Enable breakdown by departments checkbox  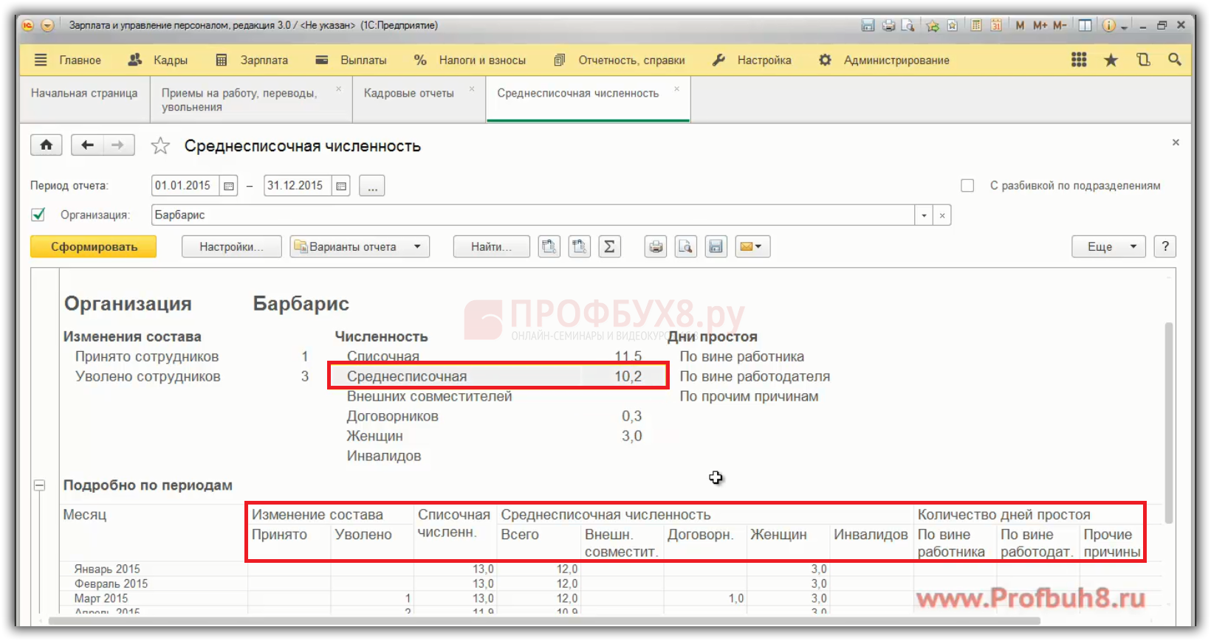[x=967, y=186]
